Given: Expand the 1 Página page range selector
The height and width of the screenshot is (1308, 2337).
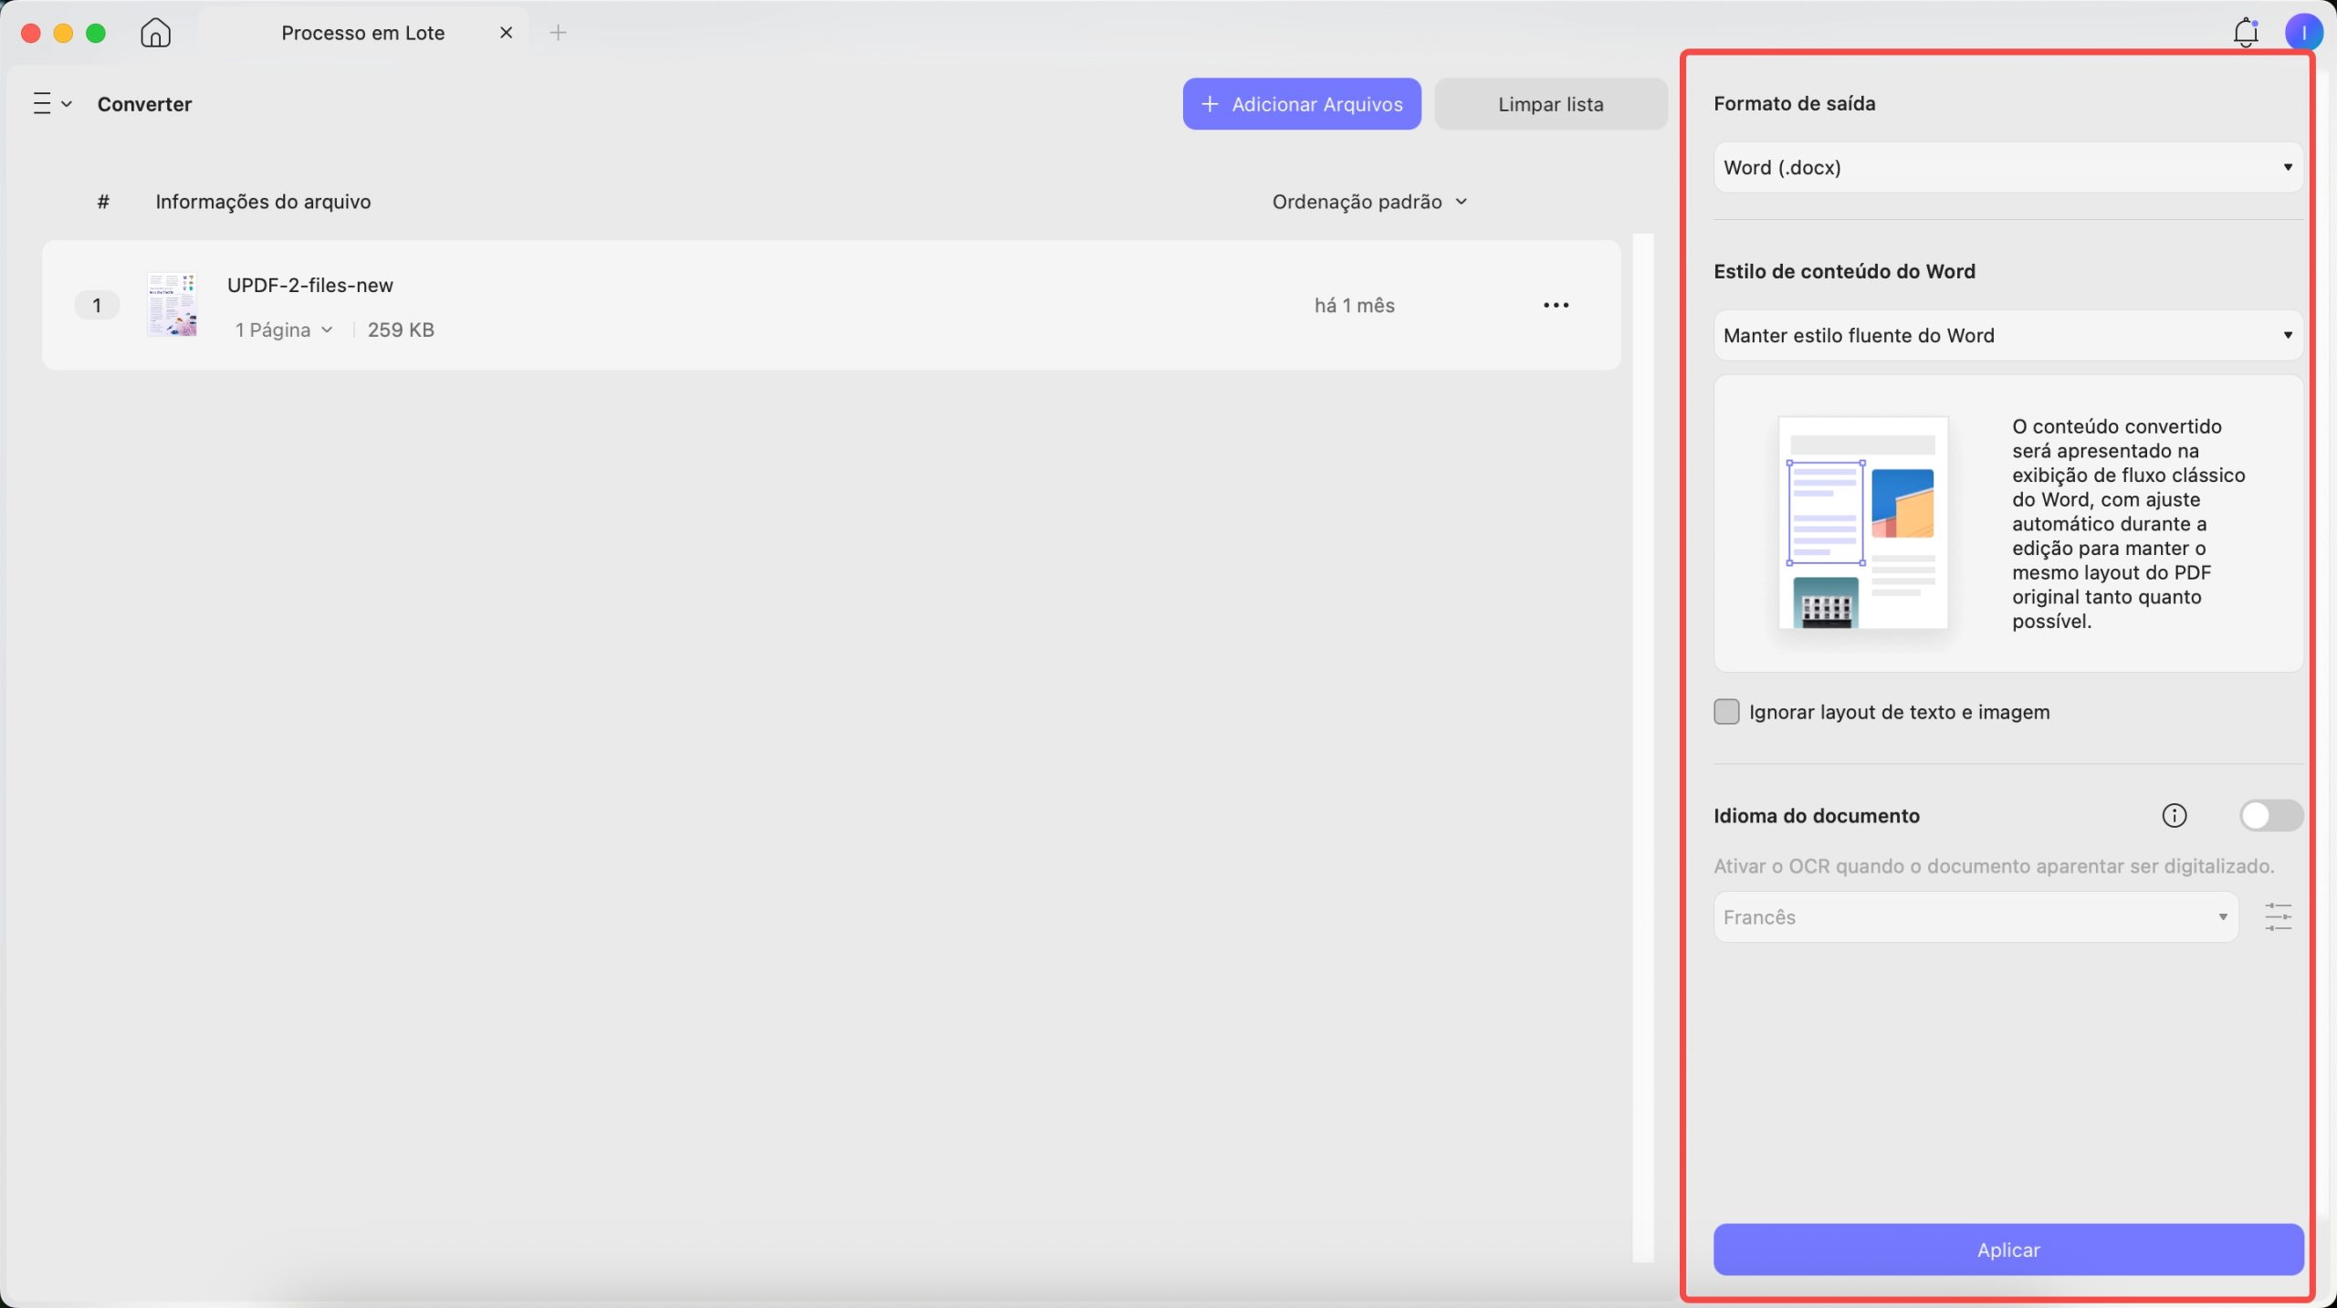Looking at the screenshot, I should [x=284, y=330].
